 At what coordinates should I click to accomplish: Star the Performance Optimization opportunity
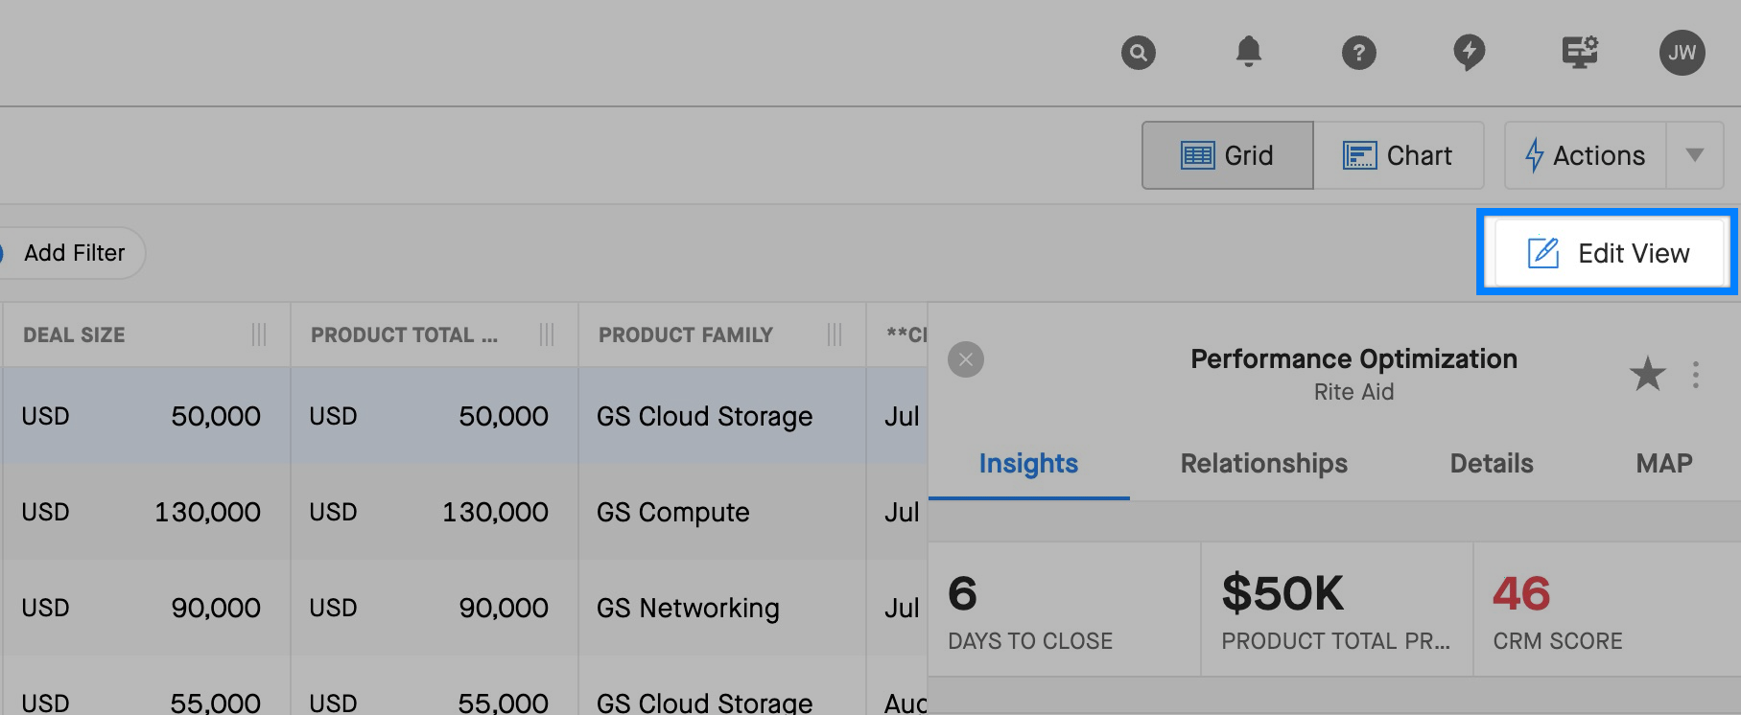tap(1647, 374)
